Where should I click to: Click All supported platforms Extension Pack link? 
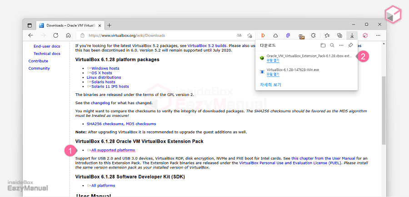(x=113, y=150)
